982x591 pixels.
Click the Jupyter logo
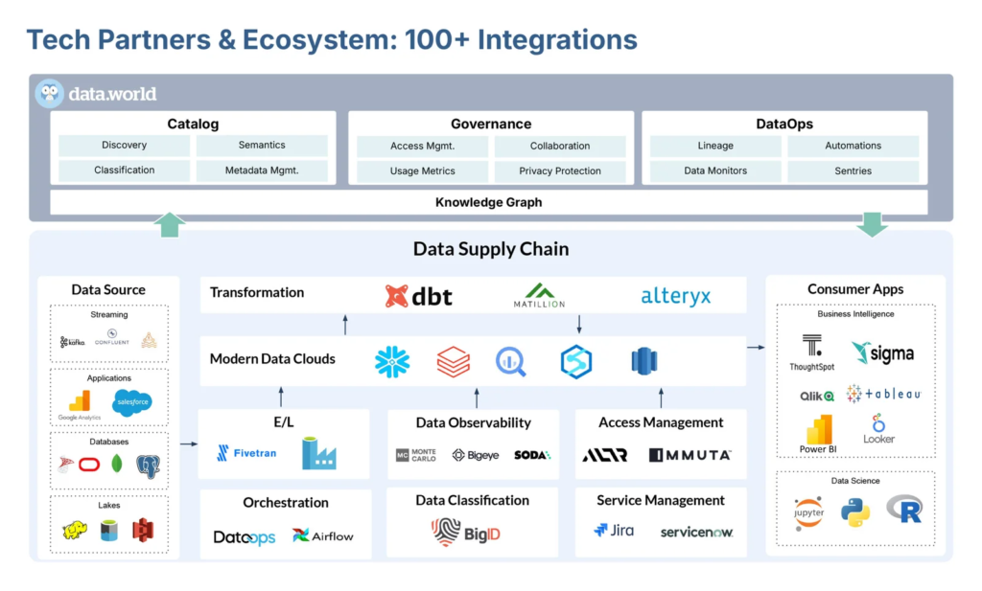click(x=808, y=513)
